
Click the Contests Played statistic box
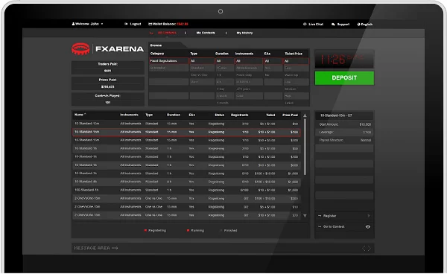pos(108,99)
